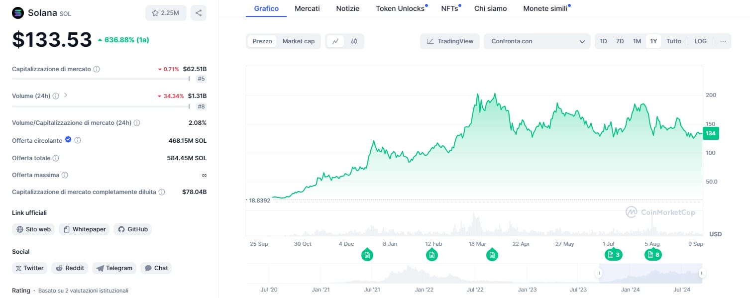Expand Volume (24h) details chevron
Viewport: 750px width, 298px height.
point(66,95)
